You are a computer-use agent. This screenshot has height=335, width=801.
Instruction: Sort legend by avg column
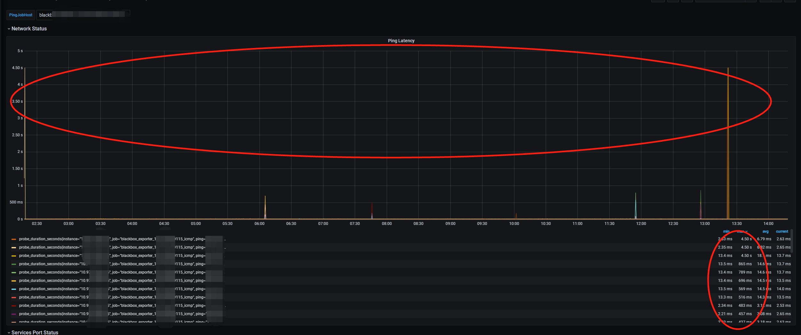(x=765, y=231)
